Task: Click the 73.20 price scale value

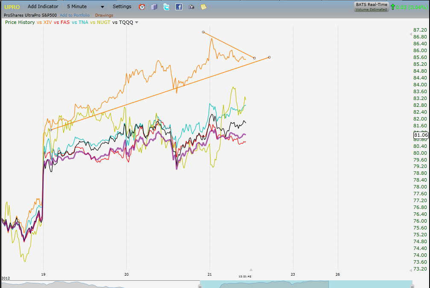Action: [x=420, y=269]
